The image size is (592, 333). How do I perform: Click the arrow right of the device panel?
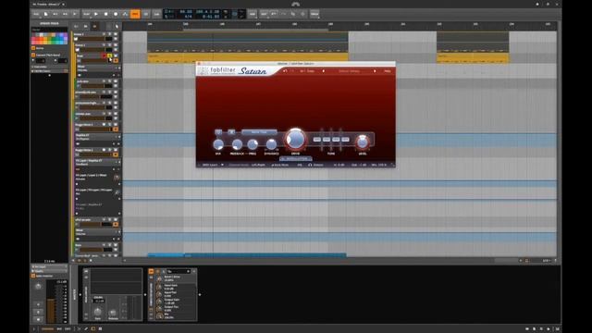(x=200, y=295)
